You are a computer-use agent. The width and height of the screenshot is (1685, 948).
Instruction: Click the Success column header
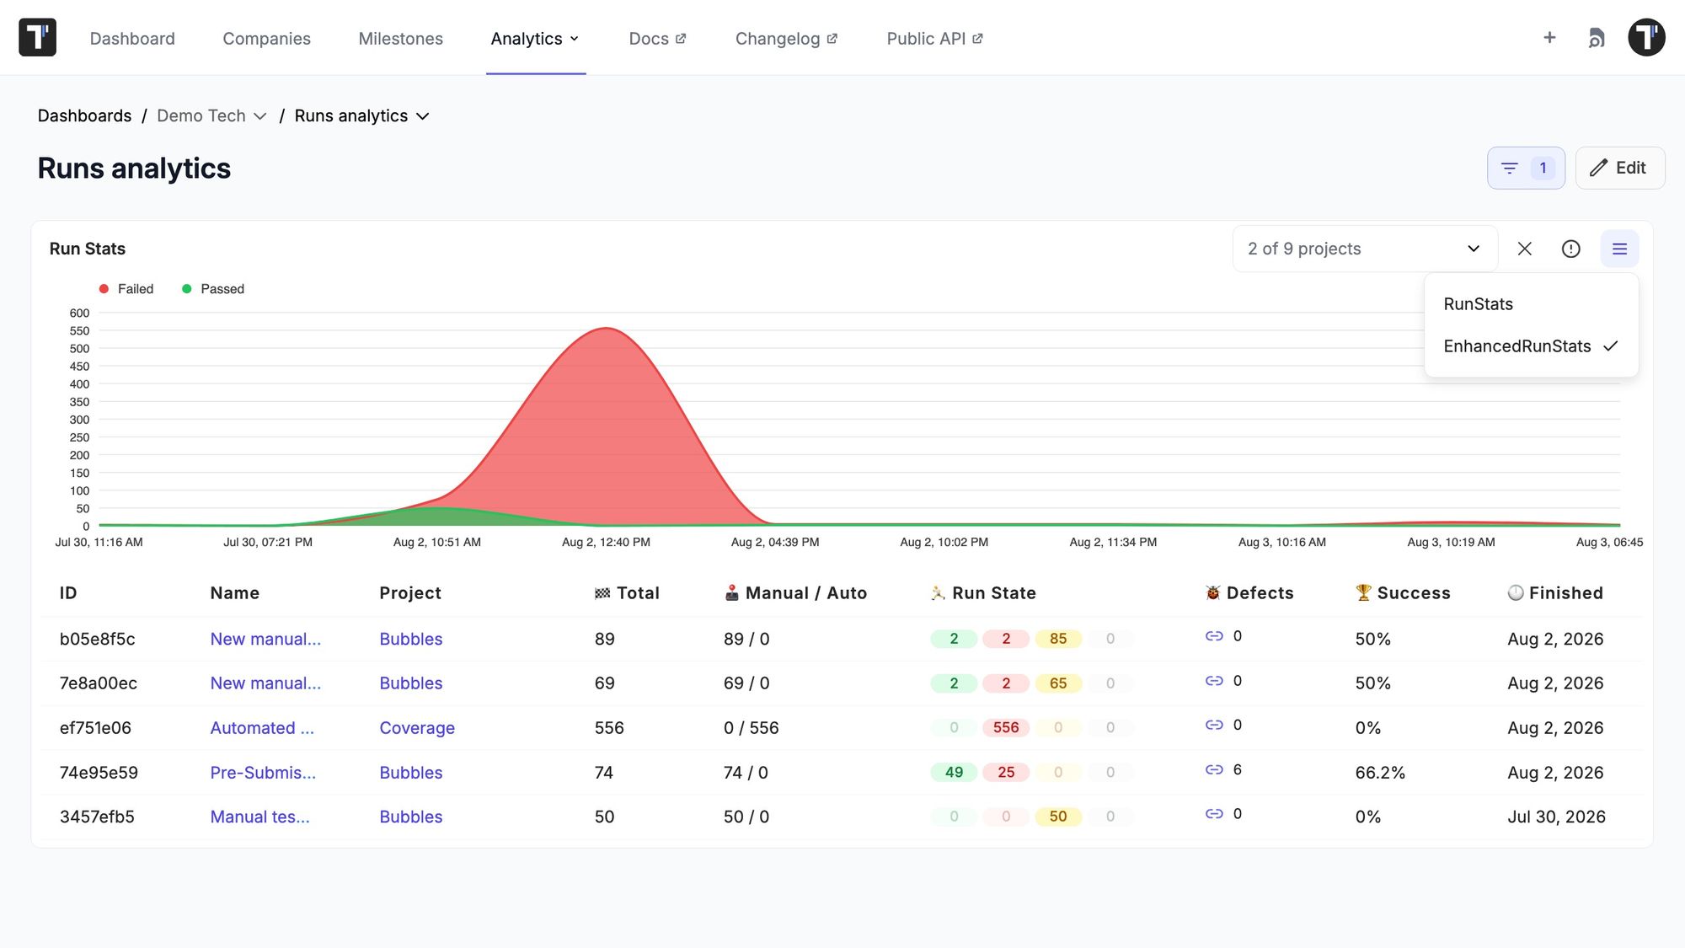pos(1403,593)
